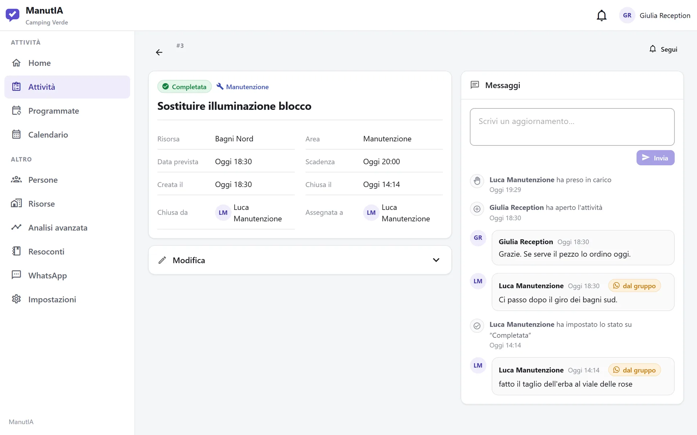Click the Manutenzione wrench icon

point(220,86)
